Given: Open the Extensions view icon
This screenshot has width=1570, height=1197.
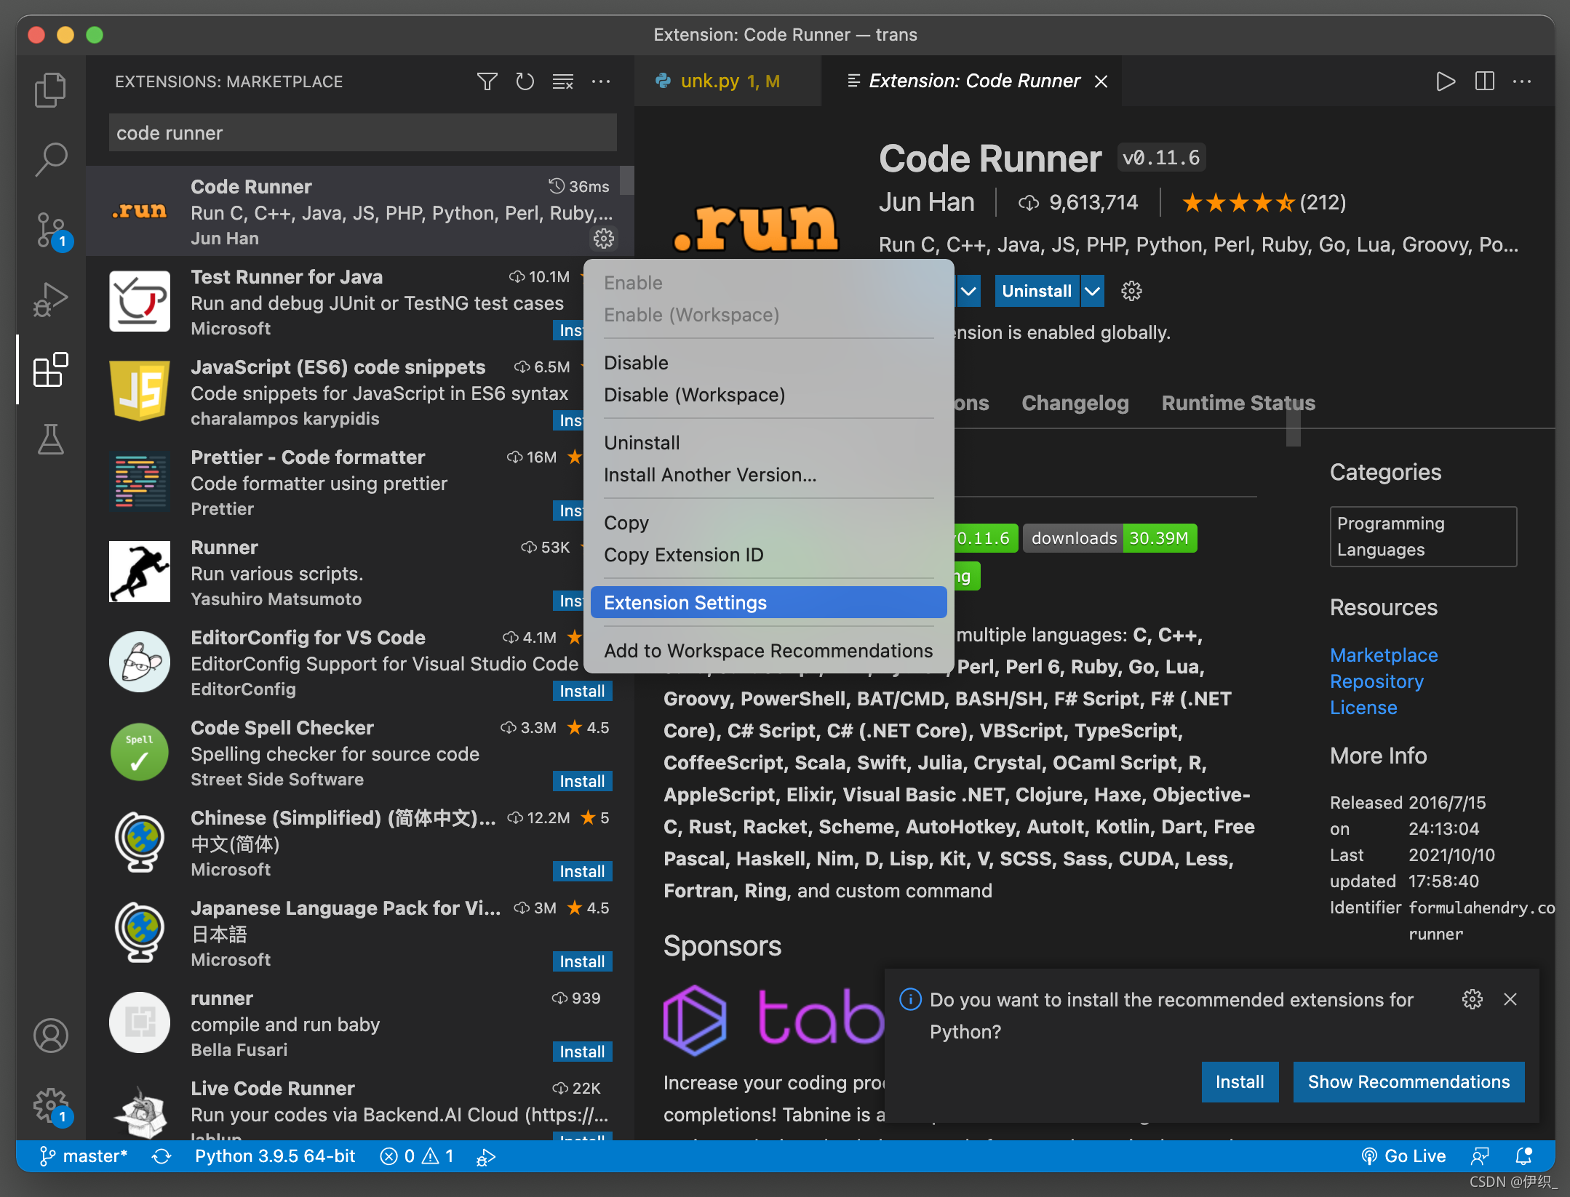Looking at the screenshot, I should (50, 369).
